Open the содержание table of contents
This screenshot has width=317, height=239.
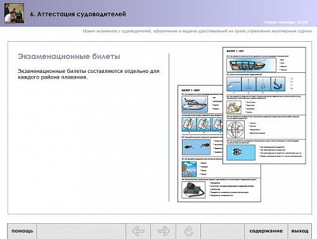[x=266, y=231]
